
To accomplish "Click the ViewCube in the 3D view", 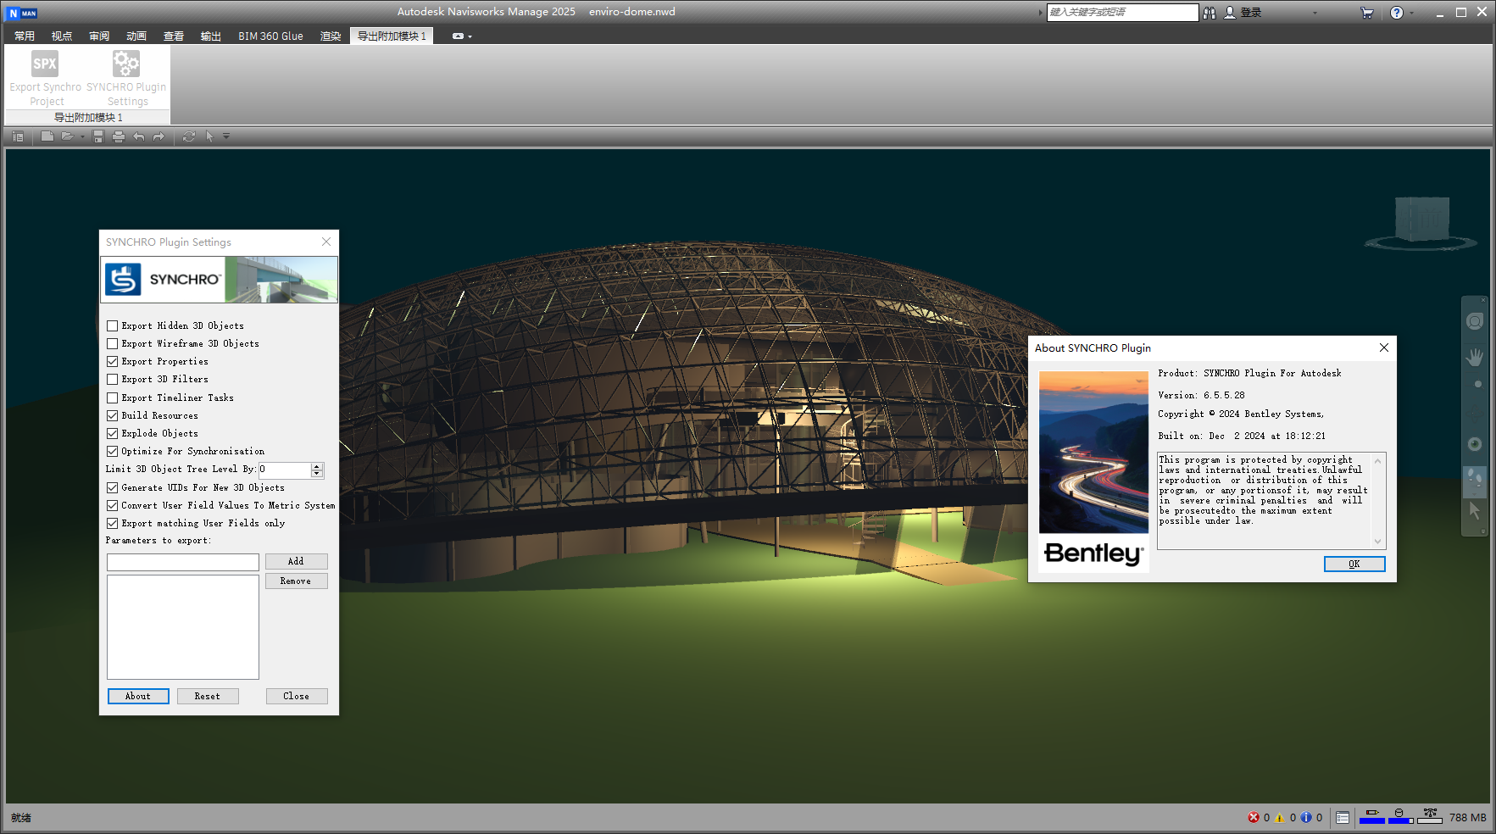I will 1422,220.
